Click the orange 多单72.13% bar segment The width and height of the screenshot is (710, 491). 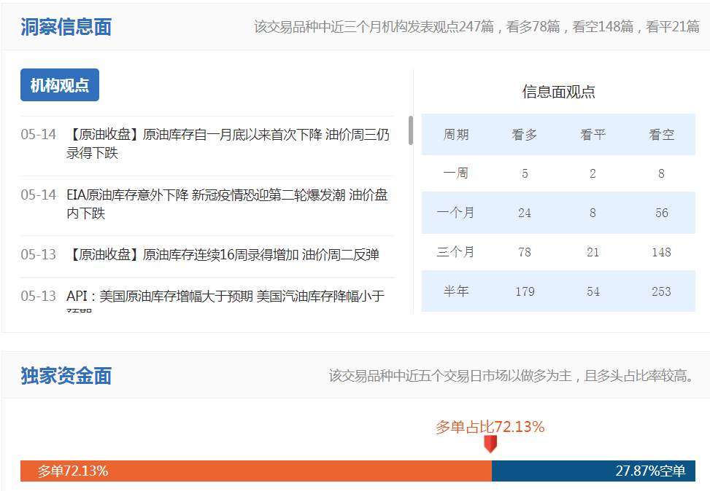256,471
